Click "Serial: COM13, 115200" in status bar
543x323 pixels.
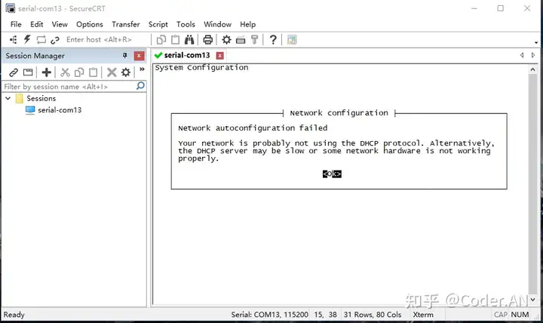pos(269,315)
